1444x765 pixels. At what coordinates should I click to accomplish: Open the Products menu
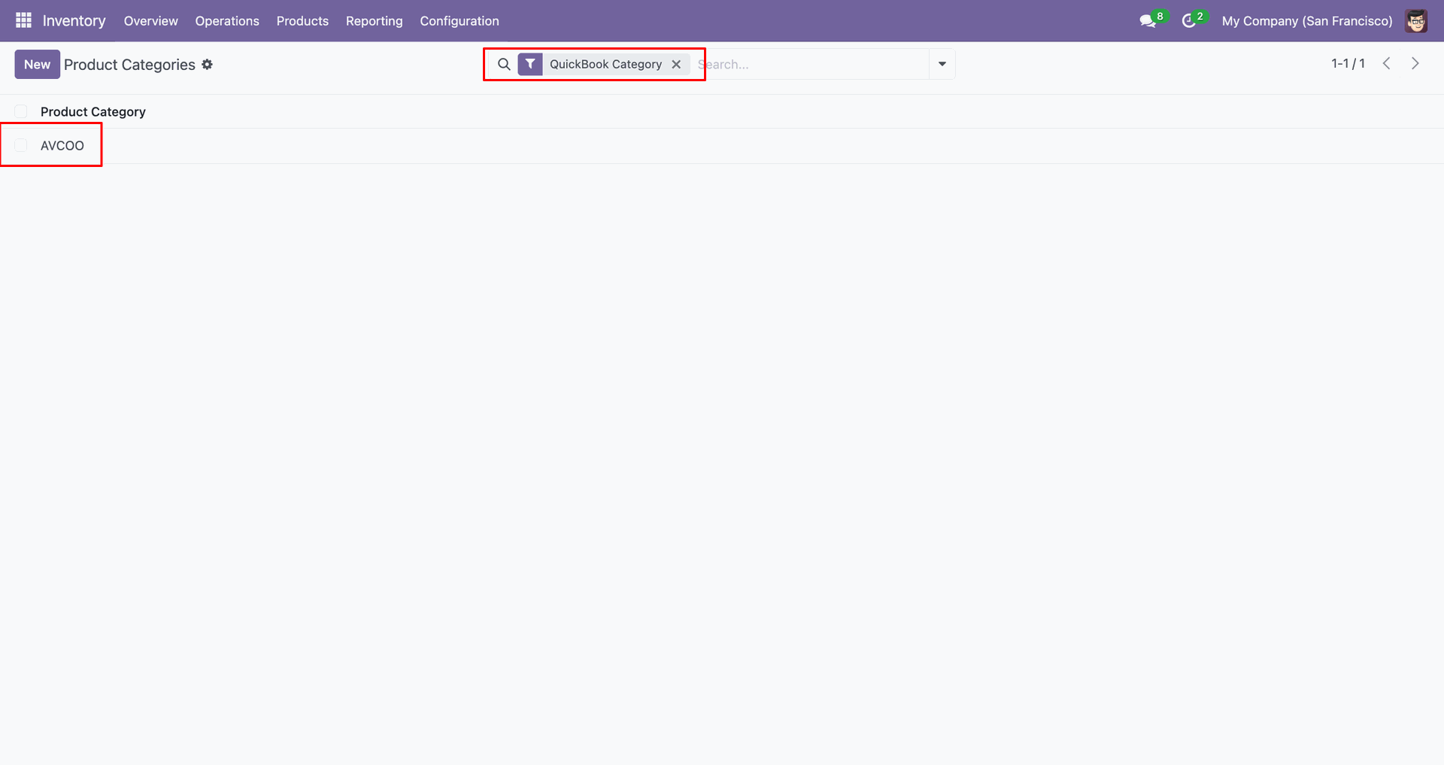(x=302, y=21)
